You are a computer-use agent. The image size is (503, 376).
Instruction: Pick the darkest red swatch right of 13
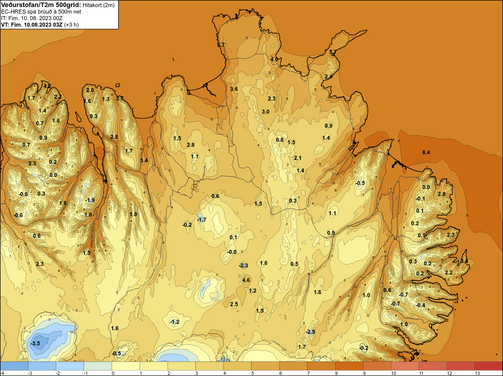tap(488, 366)
